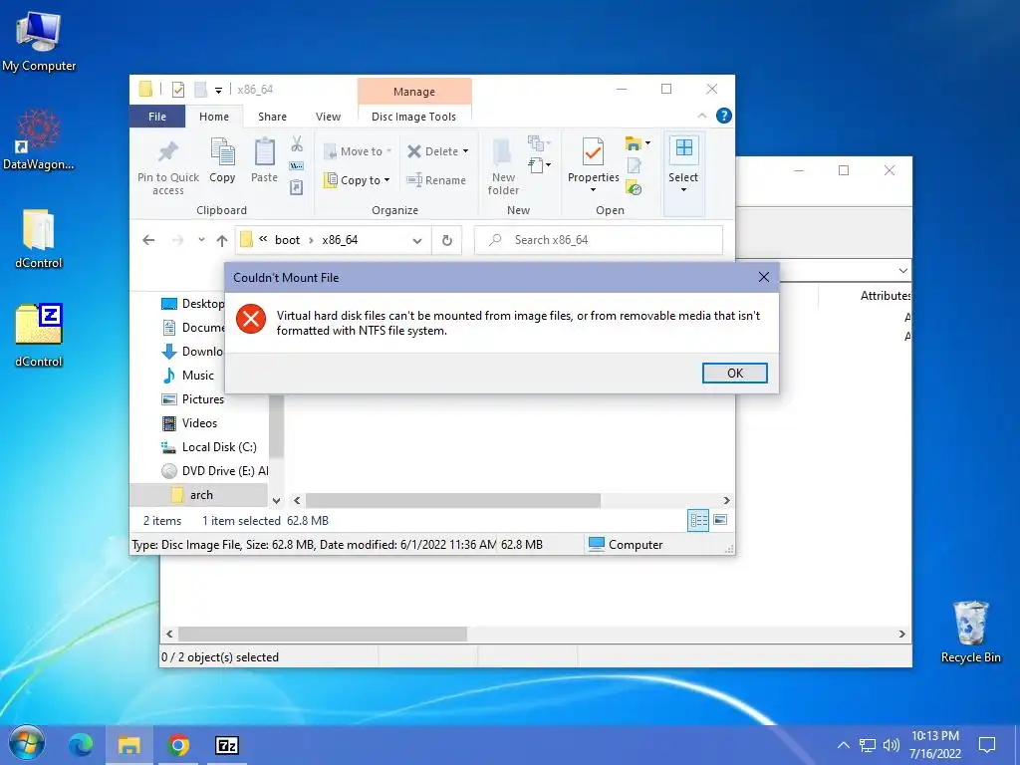Launch Google Chrome from taskbar
The height and width of the screenshot is (765, 1020).
[x=178, y=745]
